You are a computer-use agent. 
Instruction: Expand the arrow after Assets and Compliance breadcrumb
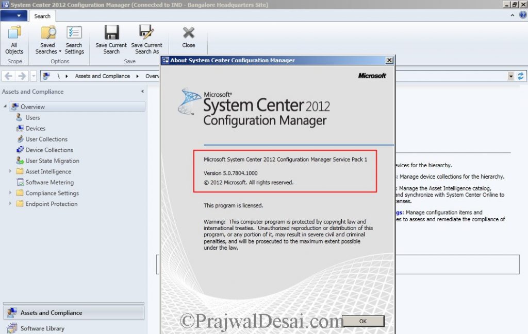pos(137,76)
